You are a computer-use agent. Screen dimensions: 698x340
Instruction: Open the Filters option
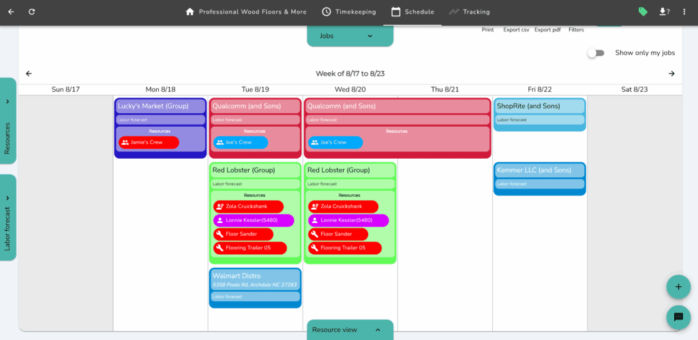coord(576,30)
